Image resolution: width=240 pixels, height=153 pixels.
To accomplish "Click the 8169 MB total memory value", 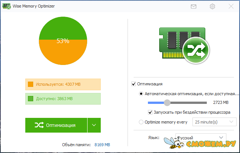I will pyautogui.click(x=102, y=145).
